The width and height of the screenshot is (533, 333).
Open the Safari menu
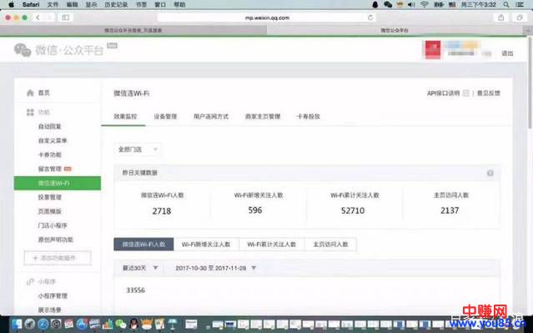31,4
